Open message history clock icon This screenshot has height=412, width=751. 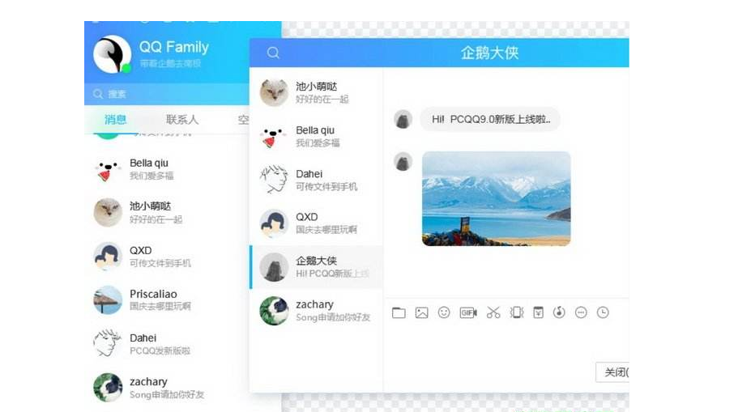(x=603, y=312)
